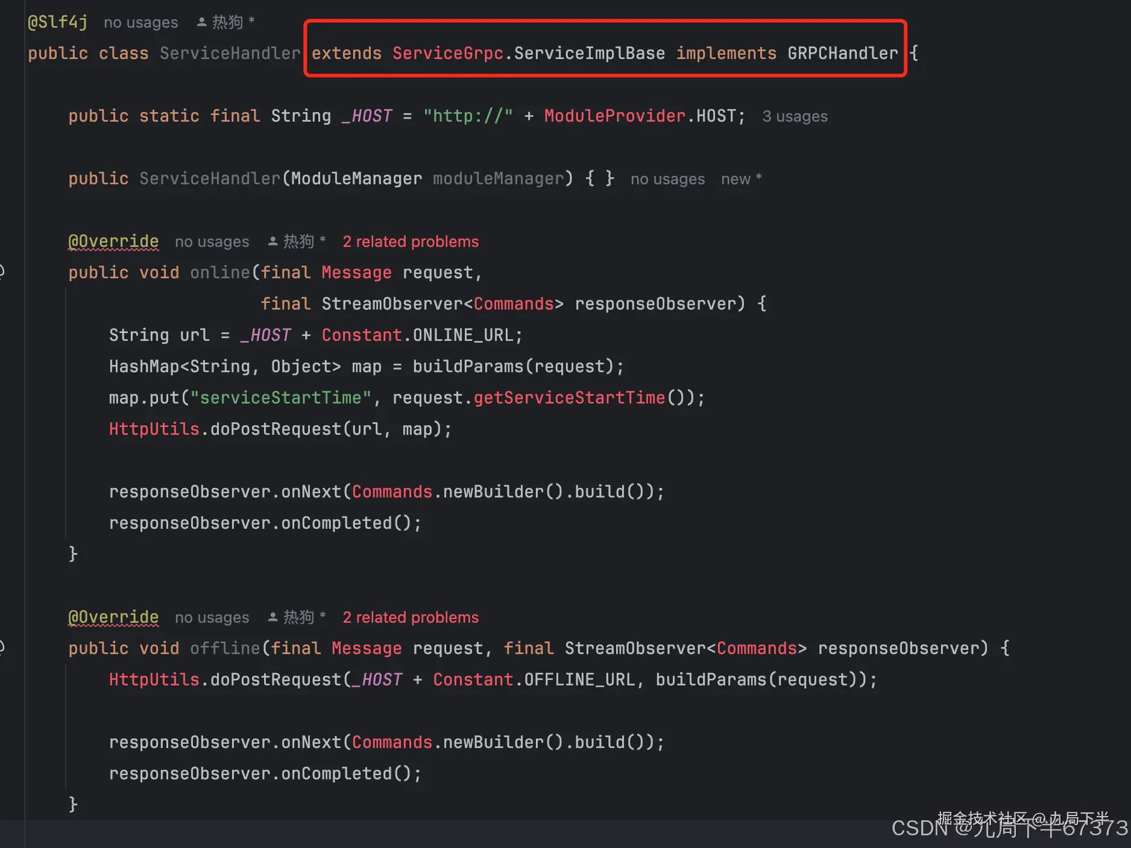Click Commands in the online method's StreamObserver parameter
The image size is (1131, 848).
[x=514, y=304]
